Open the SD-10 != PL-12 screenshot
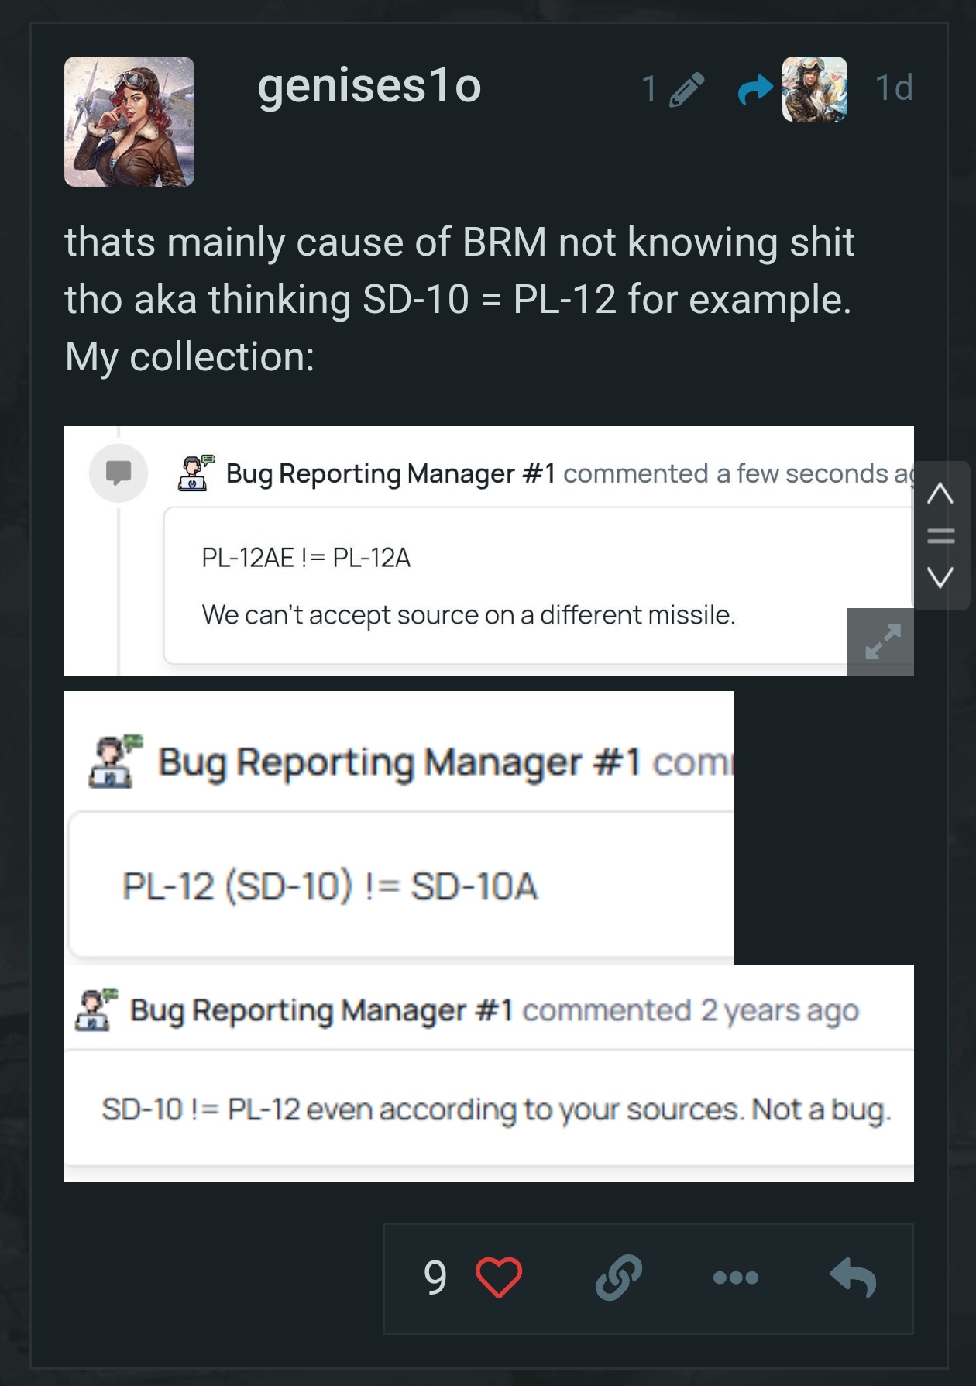Viewport: 976px width, 1386px height. (x=488, y=1085)
